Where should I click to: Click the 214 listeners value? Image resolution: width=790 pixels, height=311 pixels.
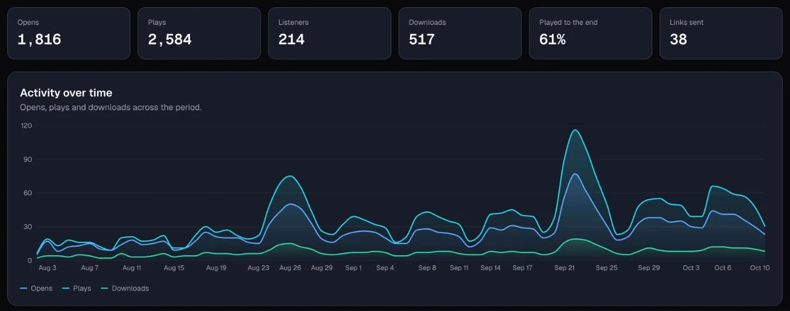tap(291, 39)
